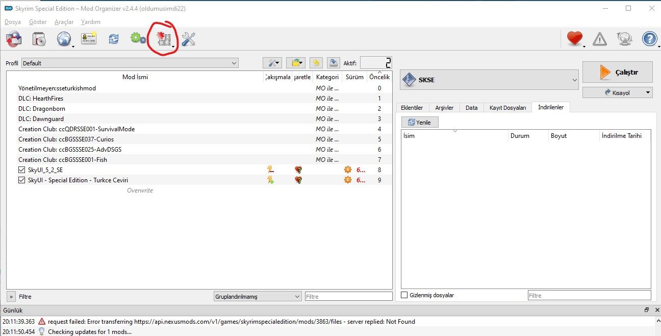Open the Profil Default dropdown

tap(130, 63)
